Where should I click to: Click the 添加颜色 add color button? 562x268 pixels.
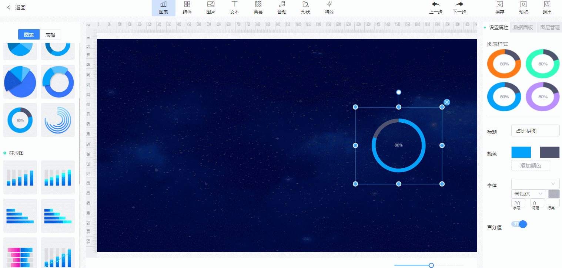click(531, 166)
